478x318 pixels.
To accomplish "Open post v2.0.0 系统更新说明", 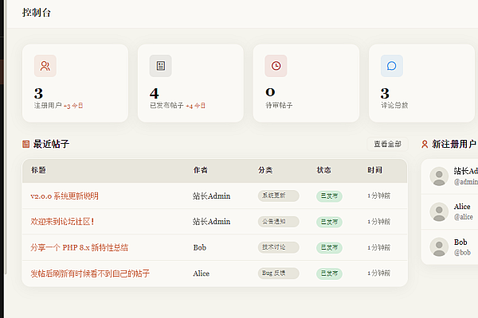I will [65, 196].
